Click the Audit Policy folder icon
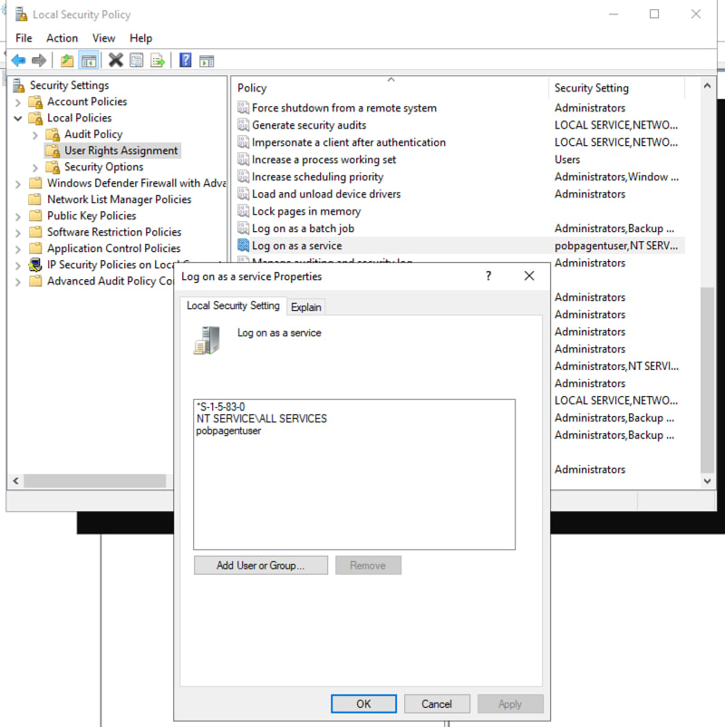Viewport: 725px width, 727px height. (53, 134)
